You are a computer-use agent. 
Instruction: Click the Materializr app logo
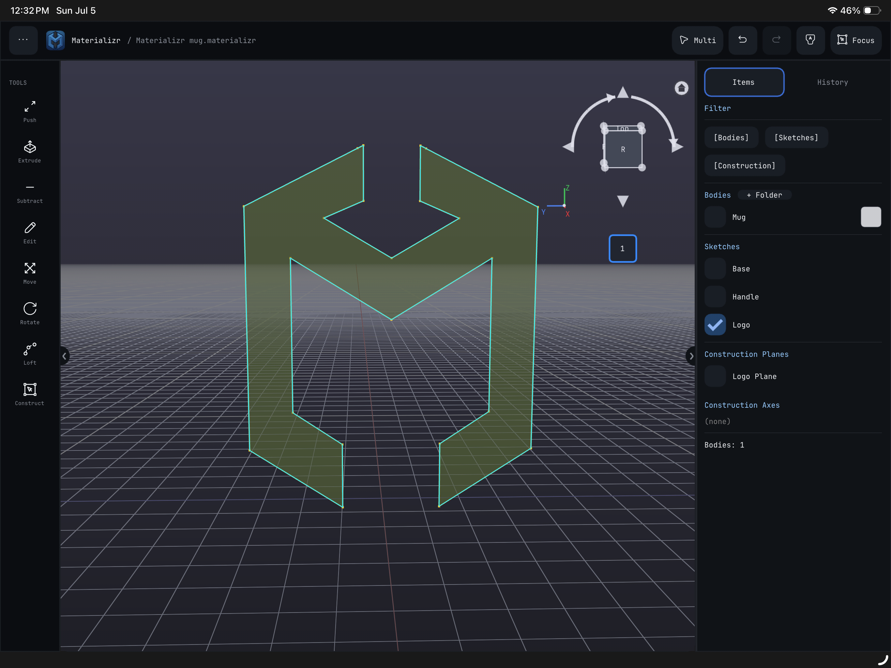click(55, 40)
